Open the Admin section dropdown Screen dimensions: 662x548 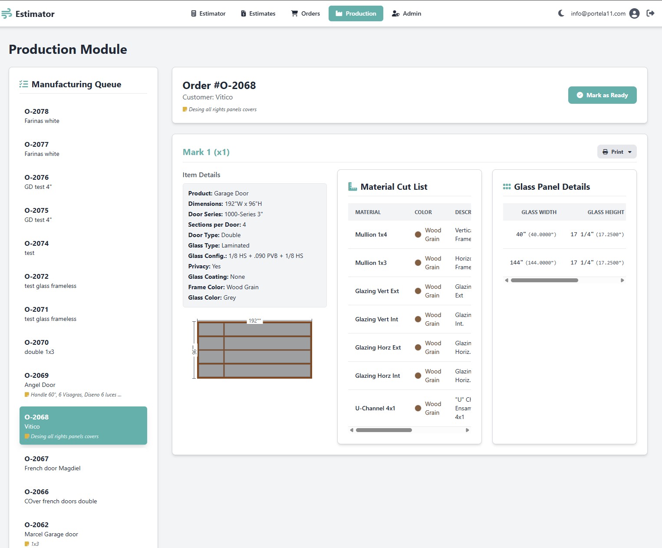pyautogui.click(x=407, y=13)
